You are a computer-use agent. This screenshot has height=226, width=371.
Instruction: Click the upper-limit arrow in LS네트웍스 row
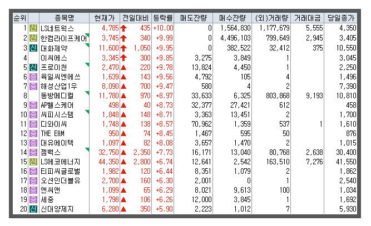tap(123, 28)
